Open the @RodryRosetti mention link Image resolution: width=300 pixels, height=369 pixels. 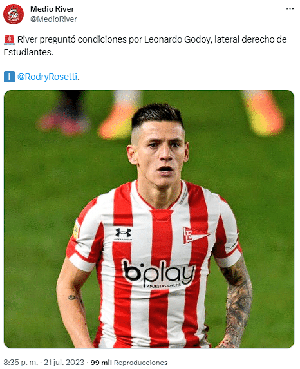tap(47, 77)
